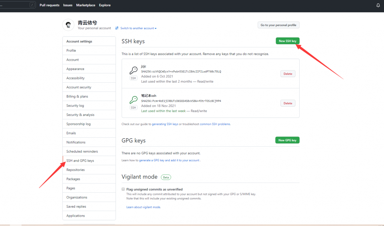Click the jzjc SSH key icon
The height and width of the screenshot is (226, 384).
(133, 70)
